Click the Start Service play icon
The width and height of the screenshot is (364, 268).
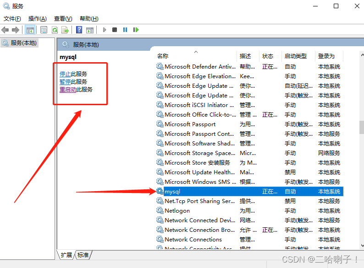tap(105, 30)
